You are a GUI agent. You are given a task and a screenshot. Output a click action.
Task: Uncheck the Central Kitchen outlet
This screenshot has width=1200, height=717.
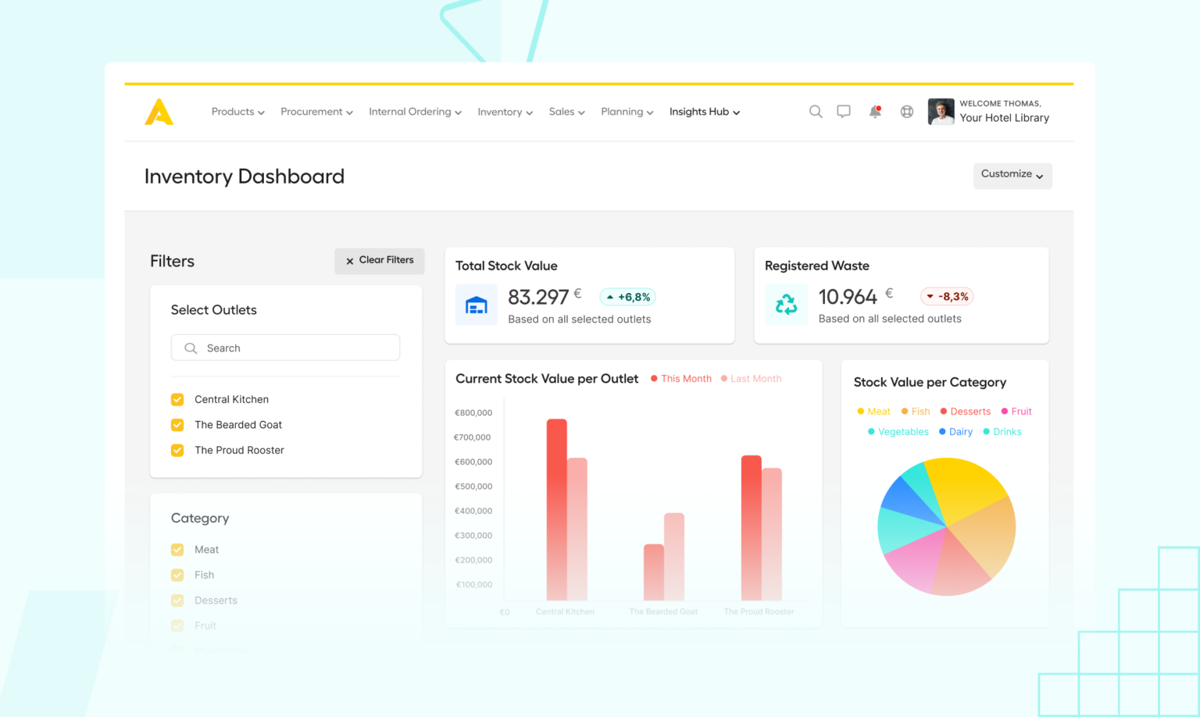pos(177,399)
